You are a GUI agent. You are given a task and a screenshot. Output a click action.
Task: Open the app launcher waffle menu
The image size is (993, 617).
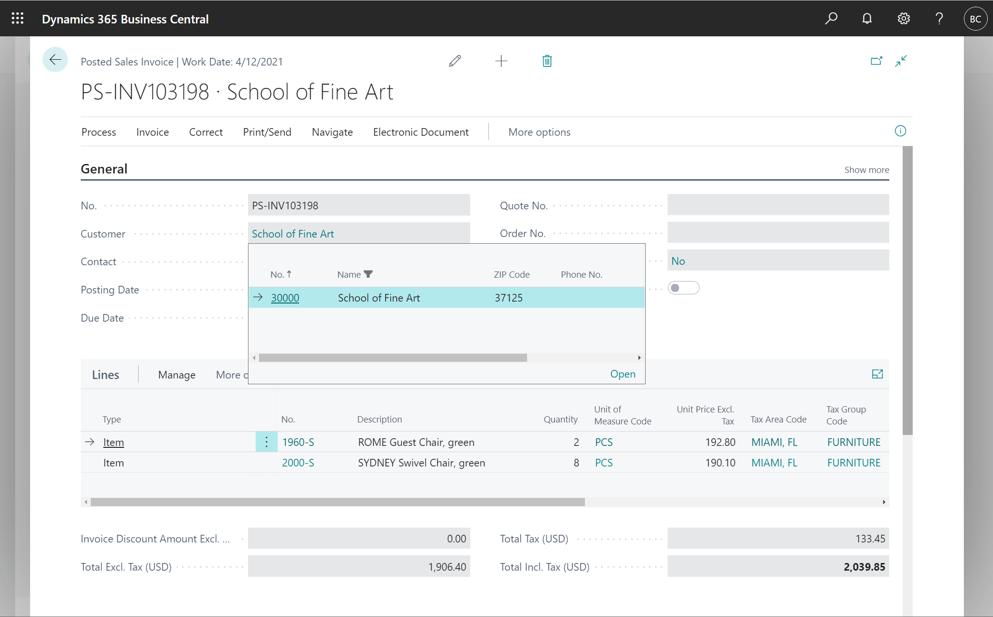pyautogui.click(x=18, y=19)
